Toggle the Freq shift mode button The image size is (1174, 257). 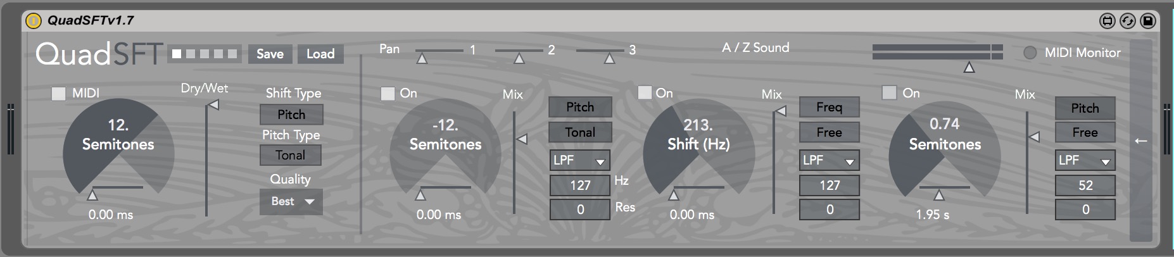pos(829,107)
